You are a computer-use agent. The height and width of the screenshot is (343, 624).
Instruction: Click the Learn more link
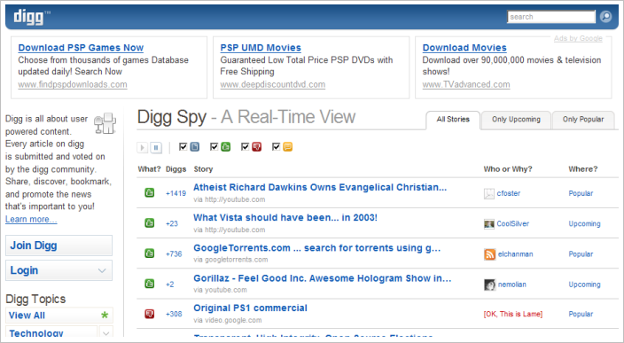click(31, 219)
